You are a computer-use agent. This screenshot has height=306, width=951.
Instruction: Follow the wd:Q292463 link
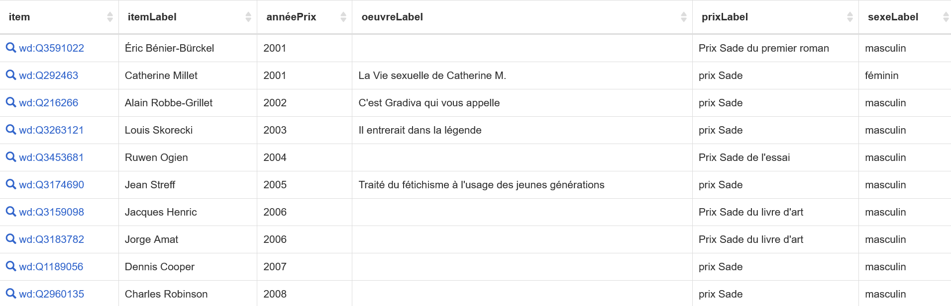tap(49, 76)
